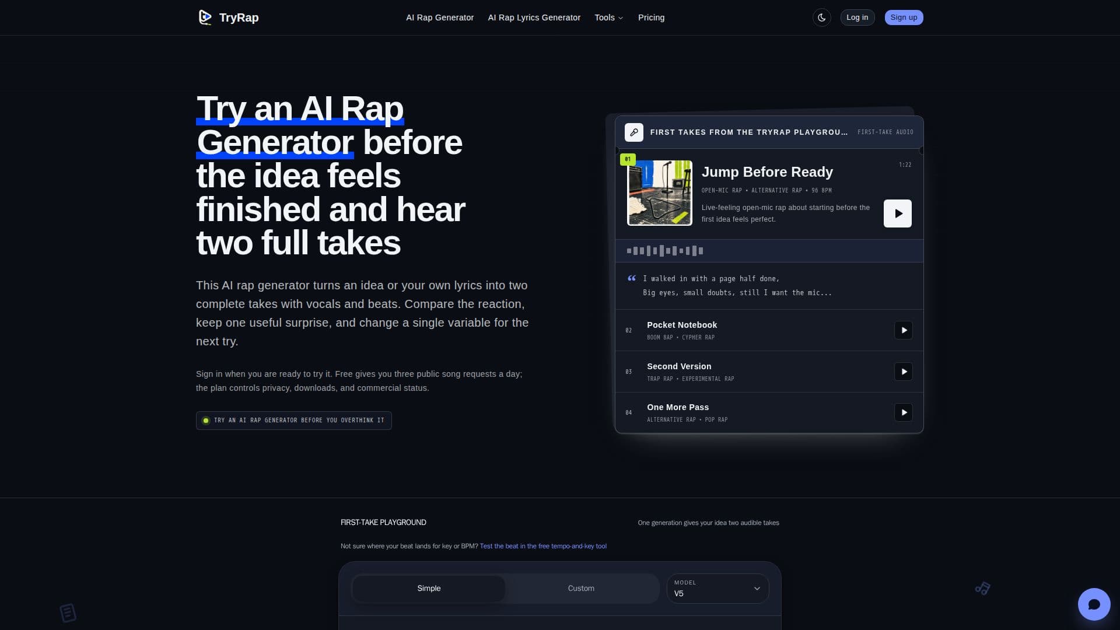Click the TryRap brand name

click(239, 17)
